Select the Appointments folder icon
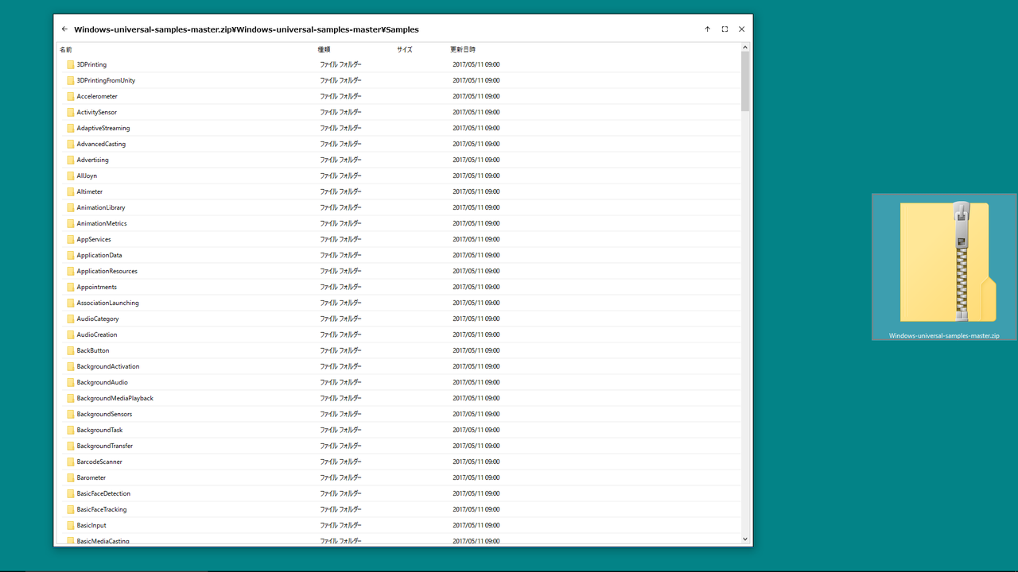 coord(71,287)
